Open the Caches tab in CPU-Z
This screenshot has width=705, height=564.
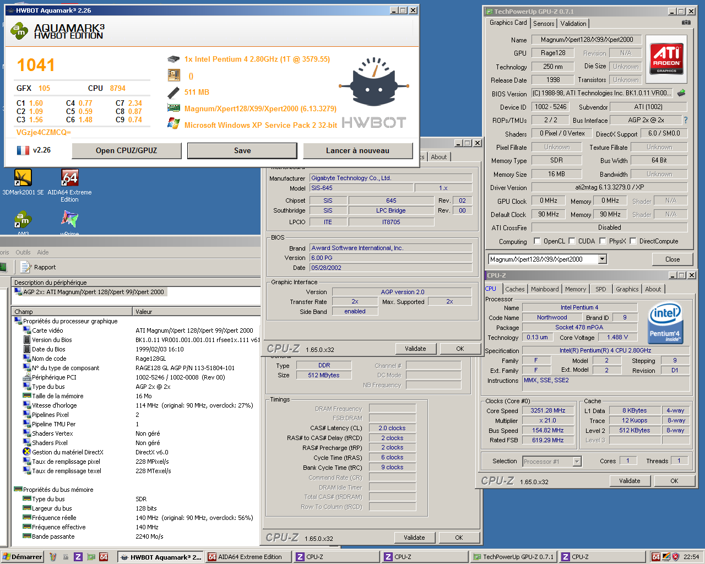coord(515,289)
